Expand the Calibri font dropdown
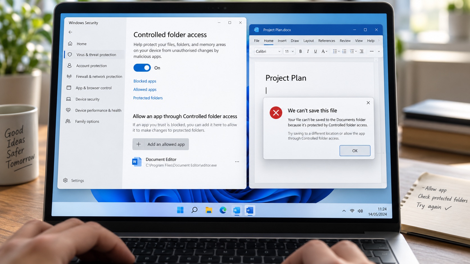Image resolution: width=470 pixels, height=264 pixels. (268, 51)
